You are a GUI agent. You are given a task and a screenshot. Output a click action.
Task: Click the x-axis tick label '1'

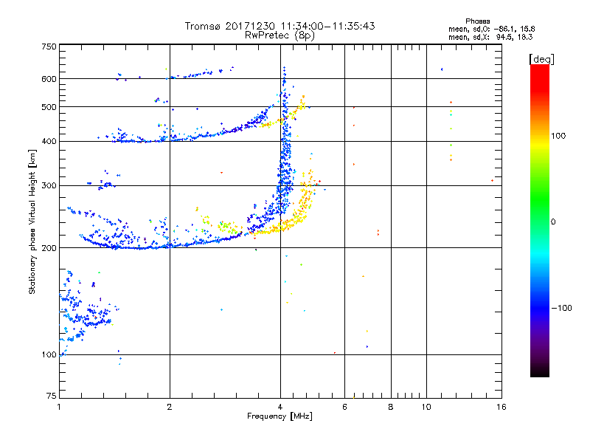click(x=59, y=407)
